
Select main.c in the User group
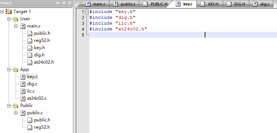[x=34, y=26]
